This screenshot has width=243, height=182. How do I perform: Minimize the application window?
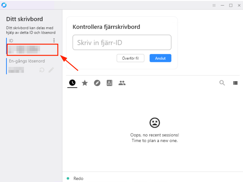[x=222, y=5]
